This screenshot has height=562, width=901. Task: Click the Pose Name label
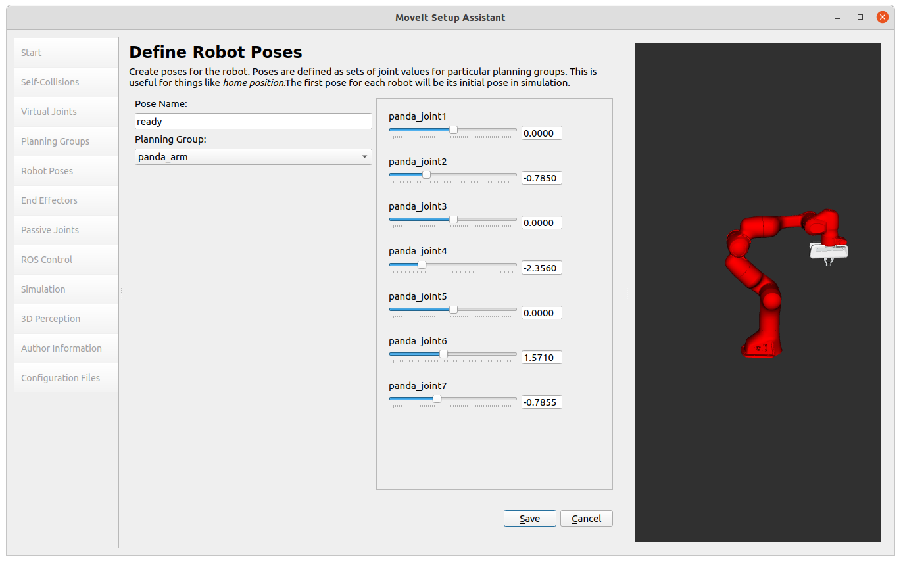tap(161, 104)
